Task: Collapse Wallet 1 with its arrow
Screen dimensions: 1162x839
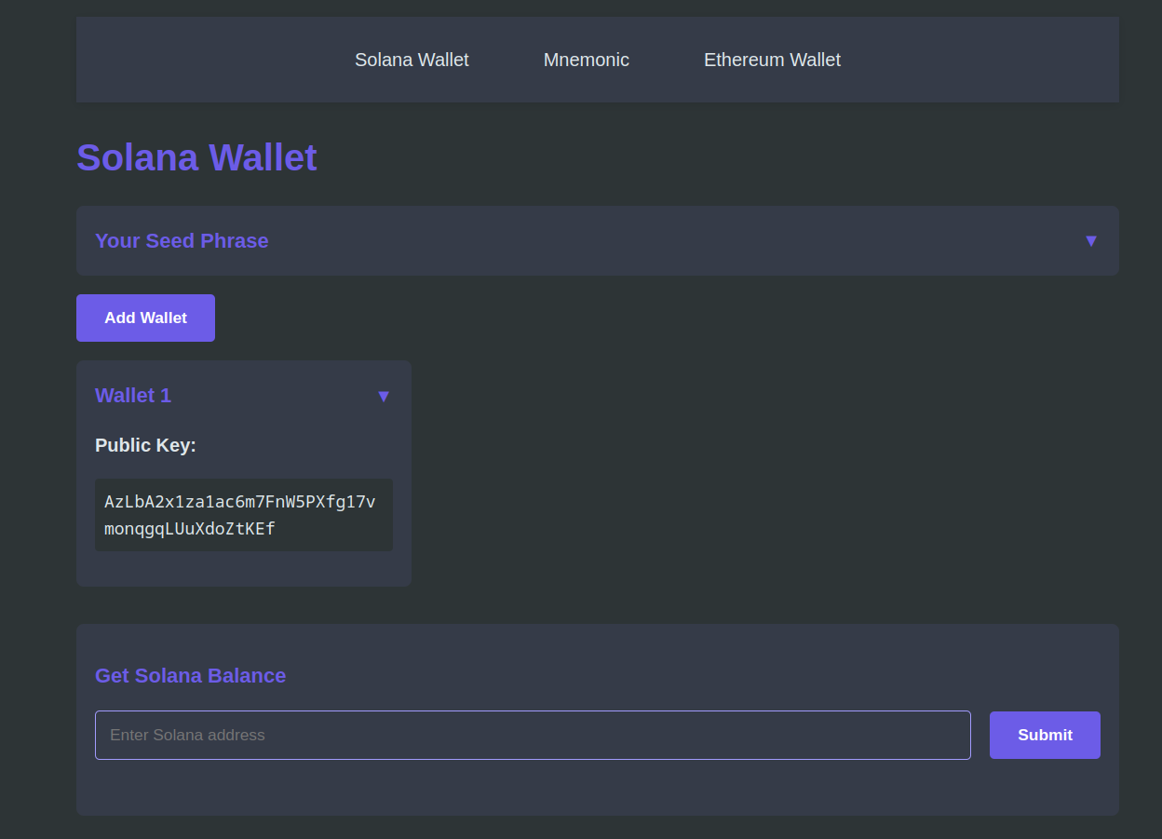Action: click(x=384, y=397)
